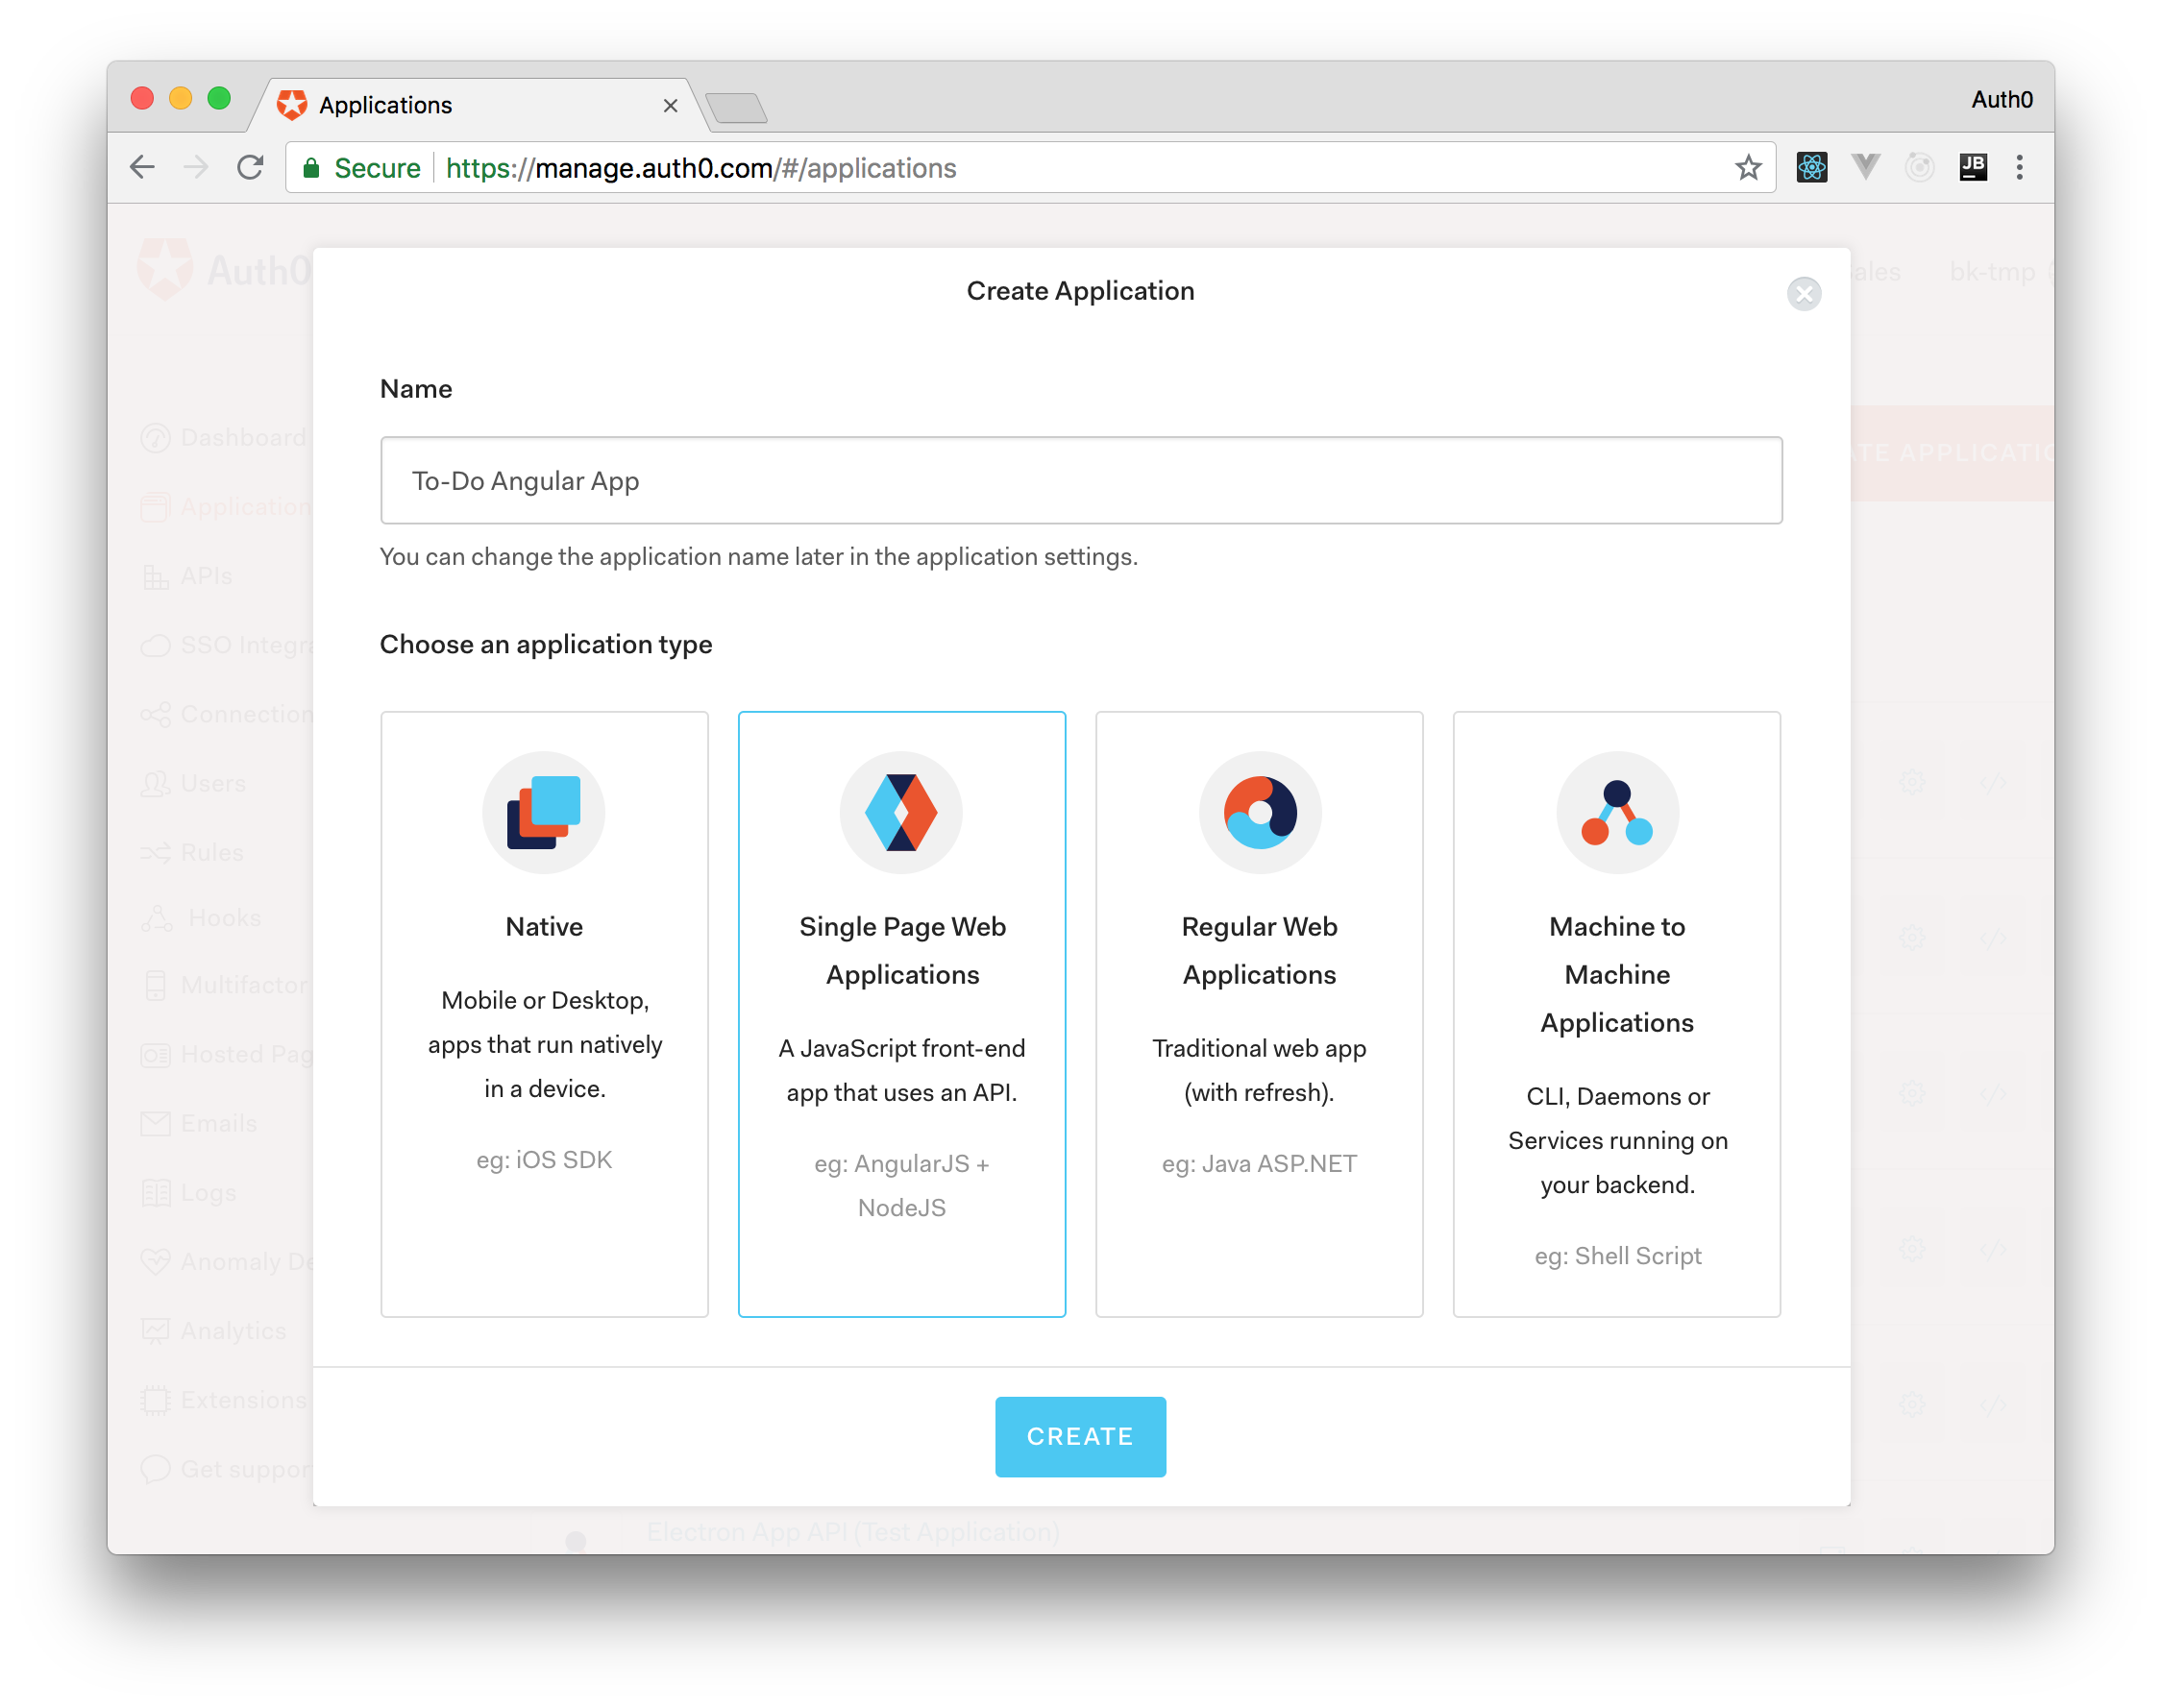Click the Ionic extension icon

click(x=1920, y=167)
